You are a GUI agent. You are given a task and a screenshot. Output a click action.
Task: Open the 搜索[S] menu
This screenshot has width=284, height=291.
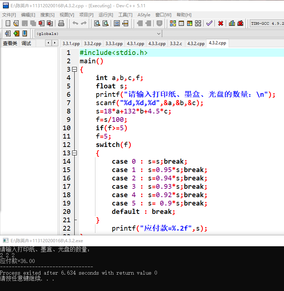(47, 15)
